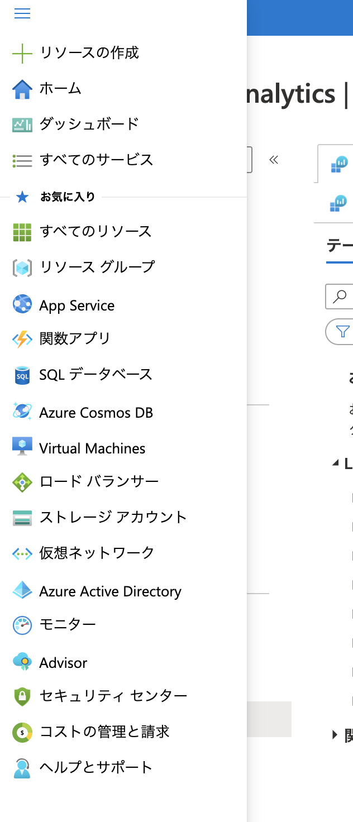Screen dimensions: 353x822
Task: Click the gauge icon beside モニター
Action: click(22, 625)
